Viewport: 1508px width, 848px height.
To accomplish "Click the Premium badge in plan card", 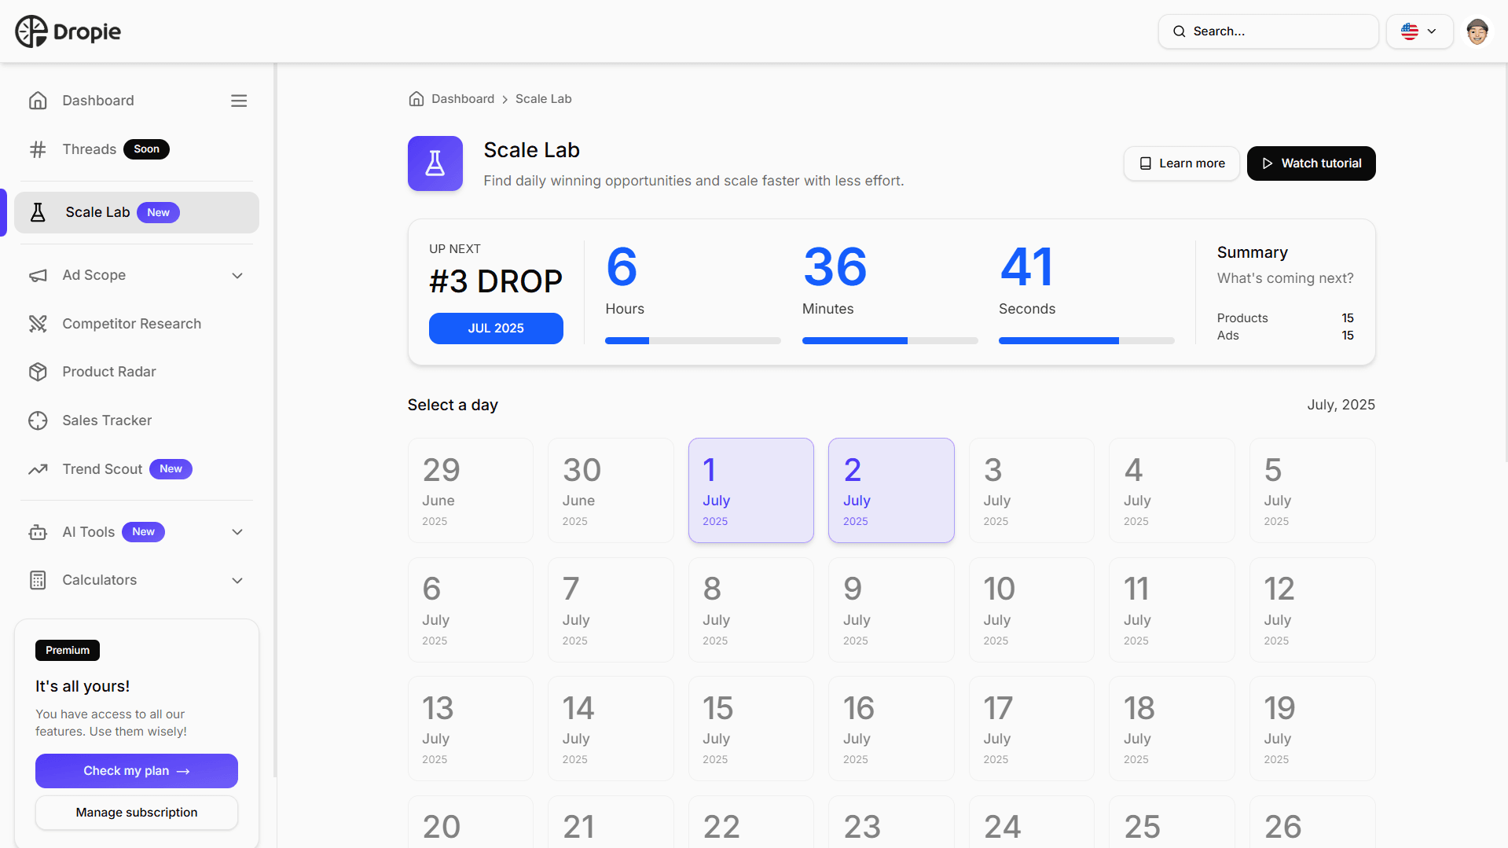I will [68, 651].
